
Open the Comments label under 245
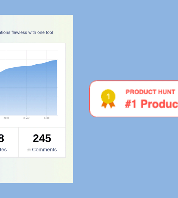click(x=44, y=150)
